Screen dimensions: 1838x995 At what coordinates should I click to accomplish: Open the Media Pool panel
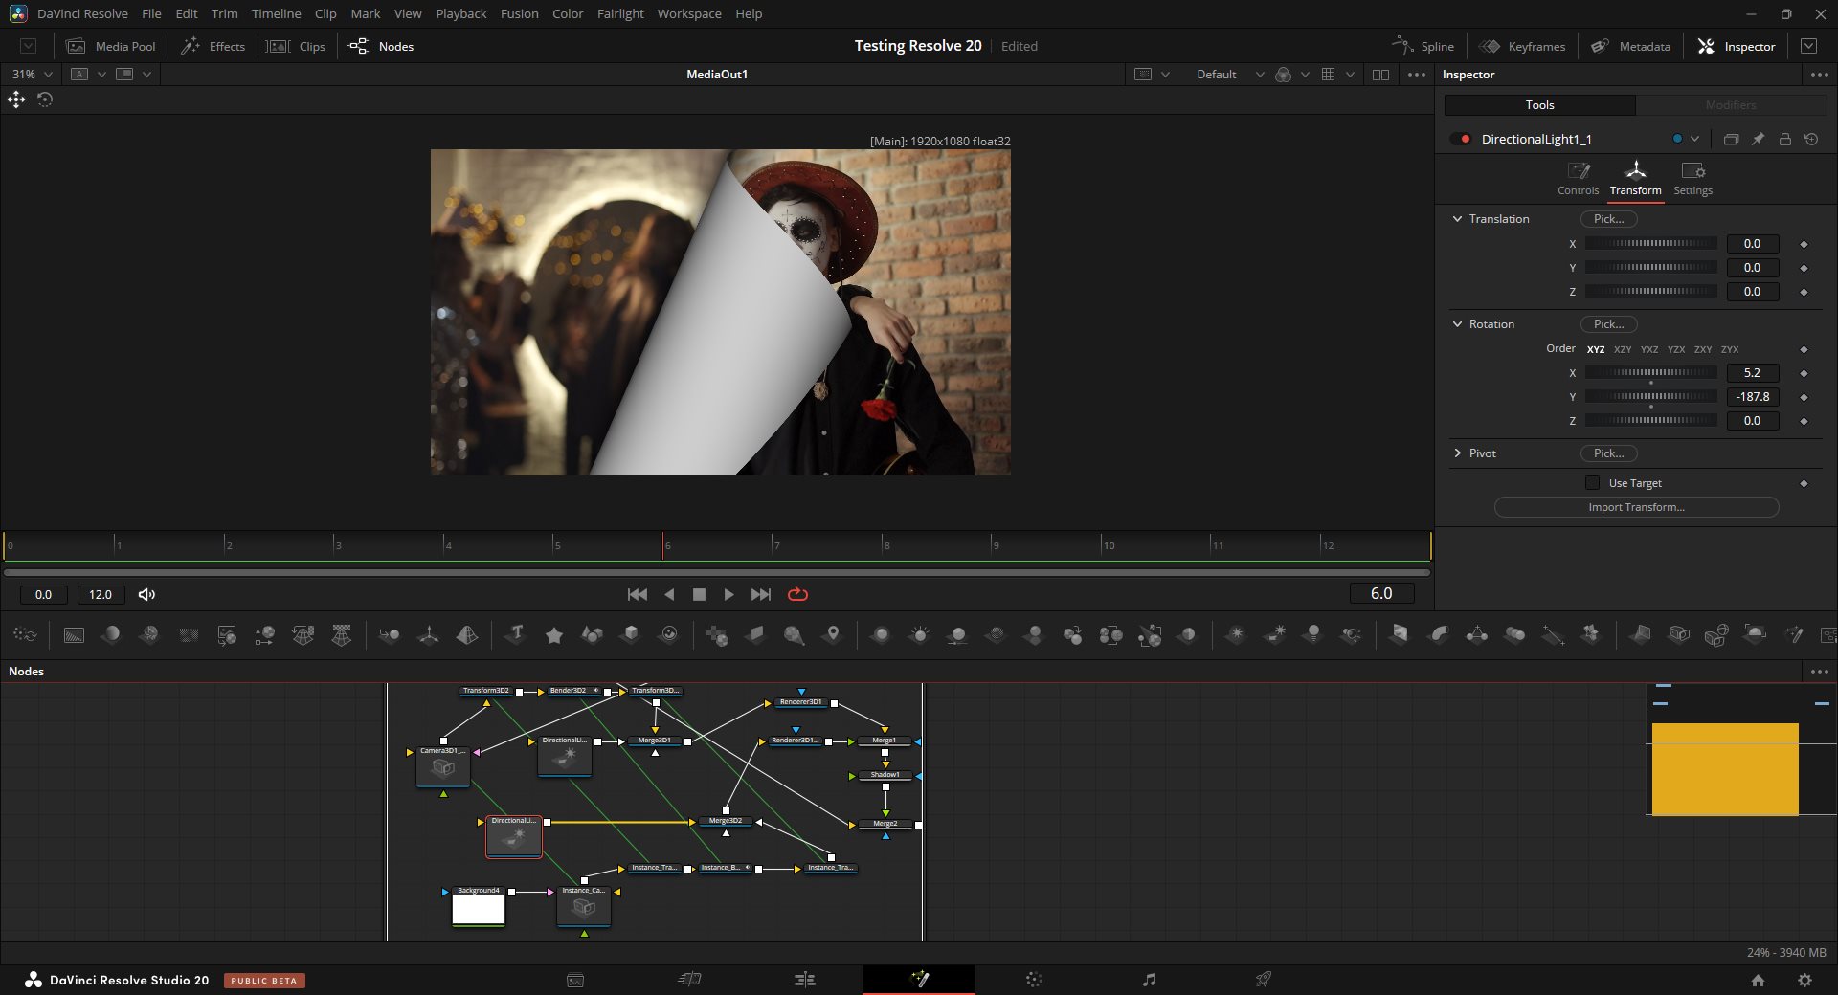pyautogui.click(x=110, y=46)
